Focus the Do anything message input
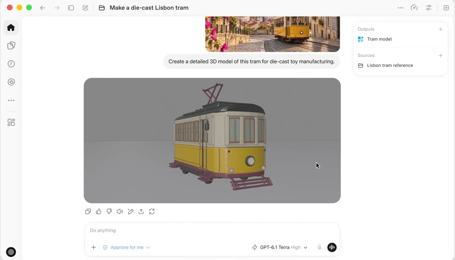 point(212,230)
